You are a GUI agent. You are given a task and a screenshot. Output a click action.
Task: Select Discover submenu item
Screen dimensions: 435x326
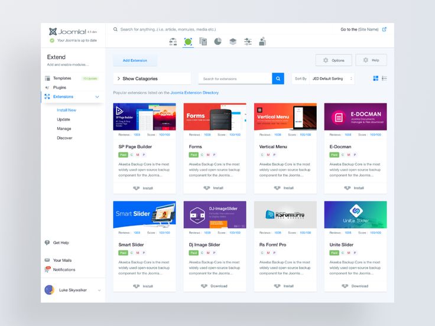(x=64, y=138)
